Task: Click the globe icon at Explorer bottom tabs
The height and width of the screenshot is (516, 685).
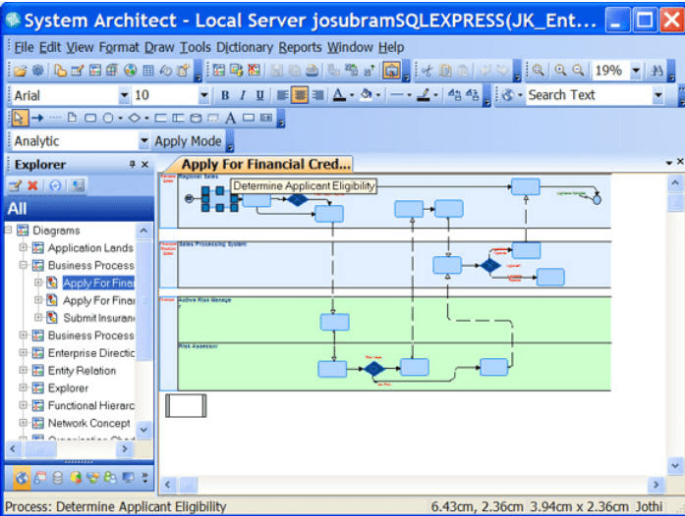Action: tap(22, 478)
